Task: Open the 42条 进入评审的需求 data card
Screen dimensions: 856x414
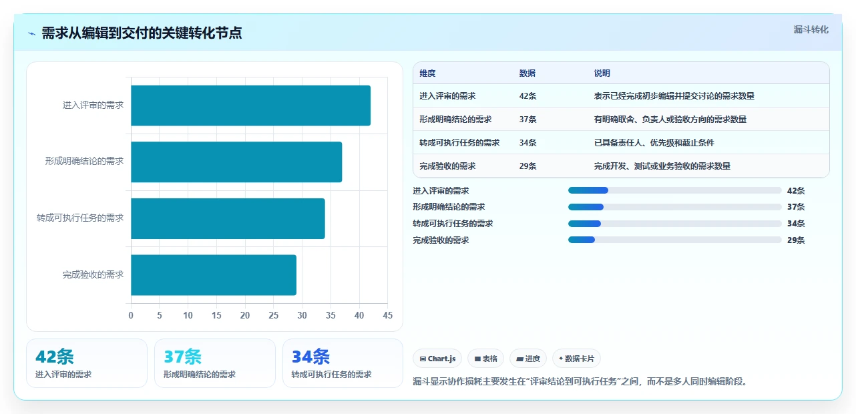Action: pos(87,363)
